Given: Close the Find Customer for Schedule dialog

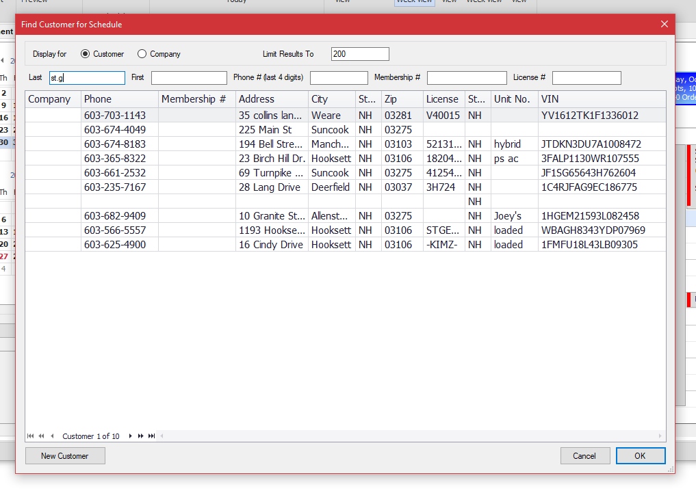Looking at the screenshot, I should [x=664, y=24].
